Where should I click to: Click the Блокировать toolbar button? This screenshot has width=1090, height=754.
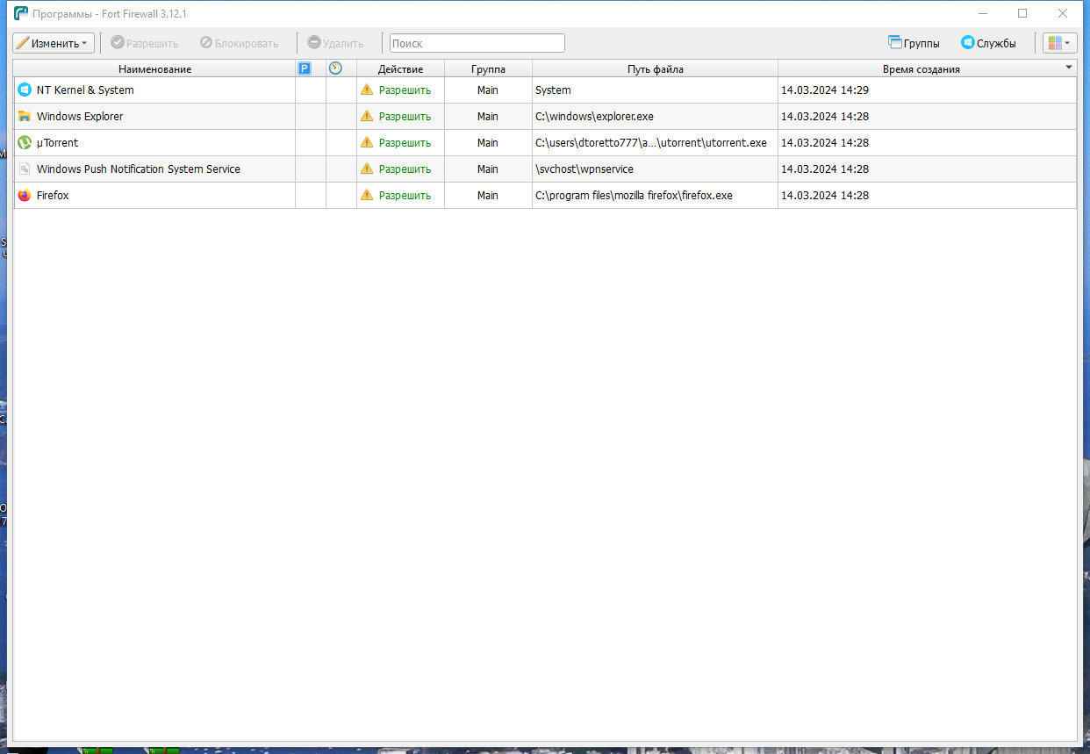coord(240,43)
